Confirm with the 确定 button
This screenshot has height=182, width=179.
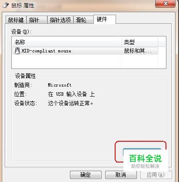click(x=86, y=175)
